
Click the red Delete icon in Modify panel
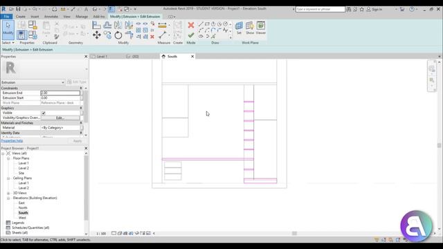click(152, 37)
